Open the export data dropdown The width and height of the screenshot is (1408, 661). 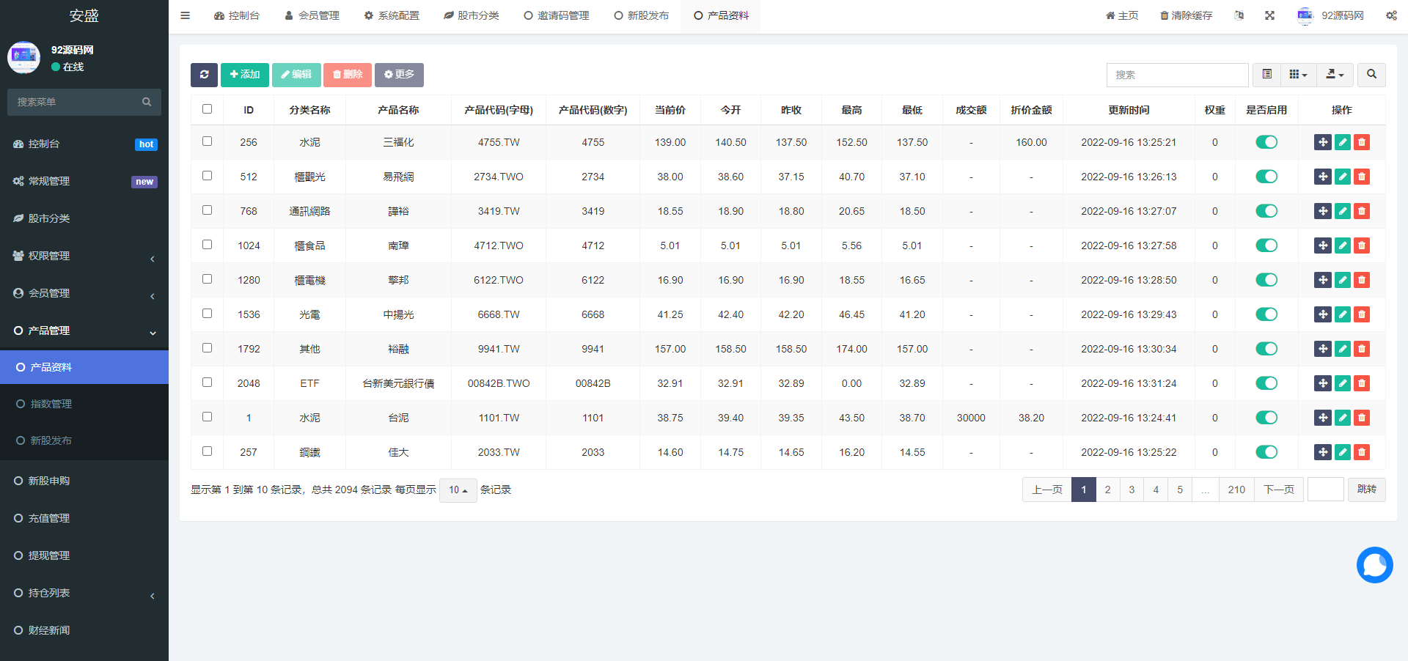coord(1335,75)
